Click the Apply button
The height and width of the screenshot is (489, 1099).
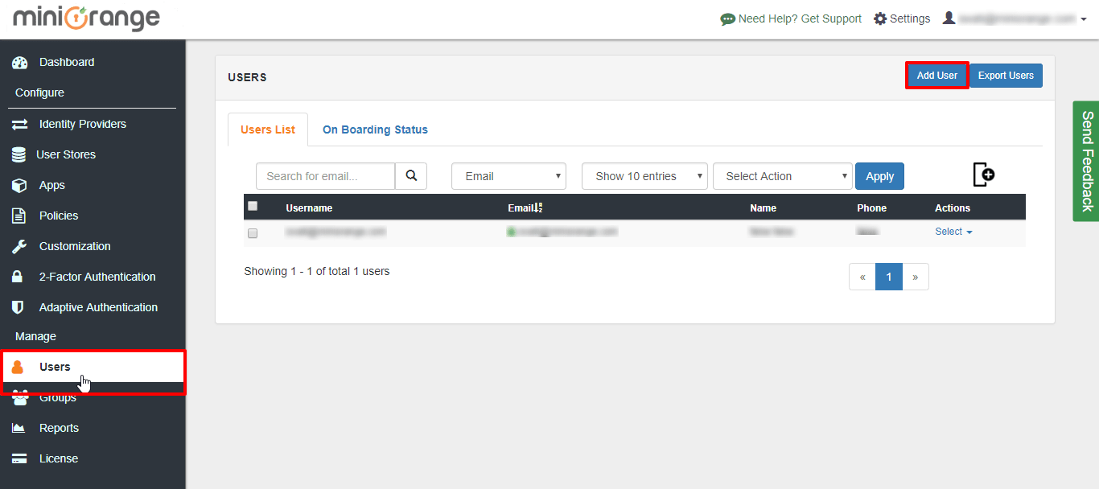879,176
